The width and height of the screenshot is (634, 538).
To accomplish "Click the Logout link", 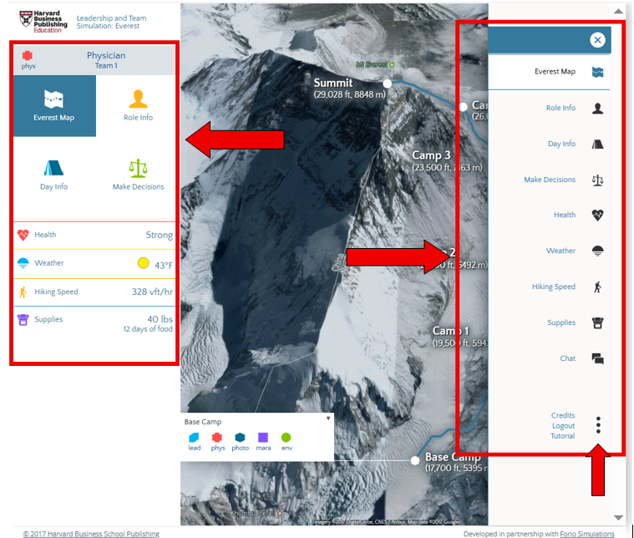I will pos(563,426).
